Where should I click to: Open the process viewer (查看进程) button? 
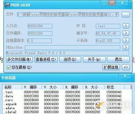coord(46,59)
